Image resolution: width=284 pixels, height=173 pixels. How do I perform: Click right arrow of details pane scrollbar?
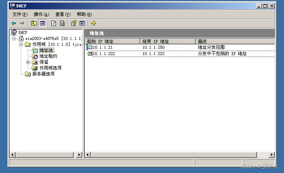[271, 155]
